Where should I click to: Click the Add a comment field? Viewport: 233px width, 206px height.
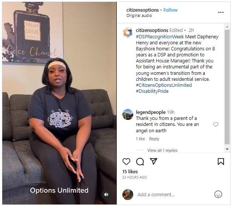coord(174,194)
